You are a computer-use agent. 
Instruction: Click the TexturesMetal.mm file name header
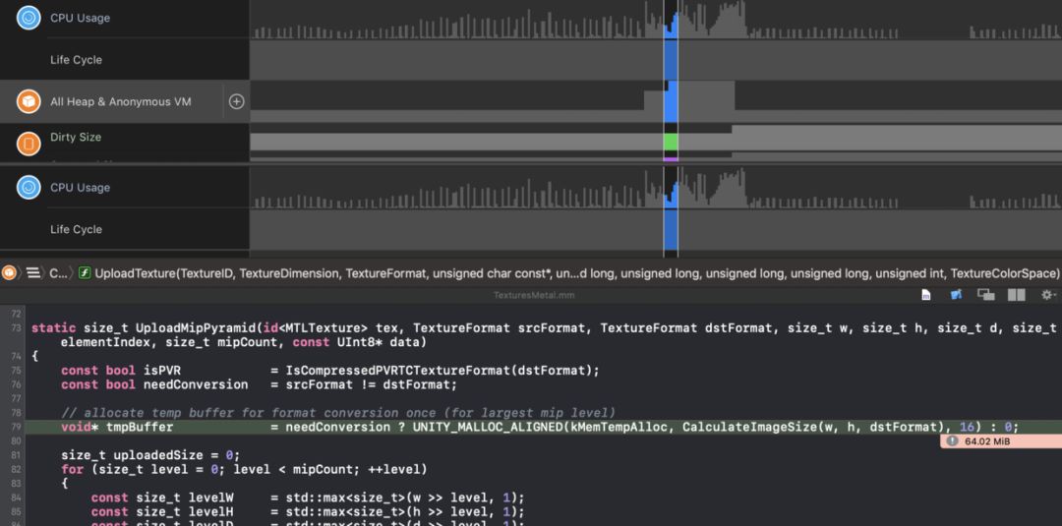pyautogui.click(x=534, y=295)
